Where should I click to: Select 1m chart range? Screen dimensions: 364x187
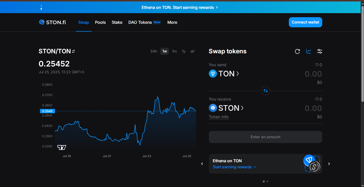tap(174, 51)
